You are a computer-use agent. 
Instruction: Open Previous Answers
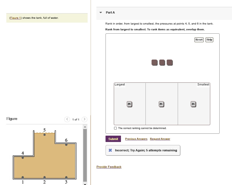(136, 139)
